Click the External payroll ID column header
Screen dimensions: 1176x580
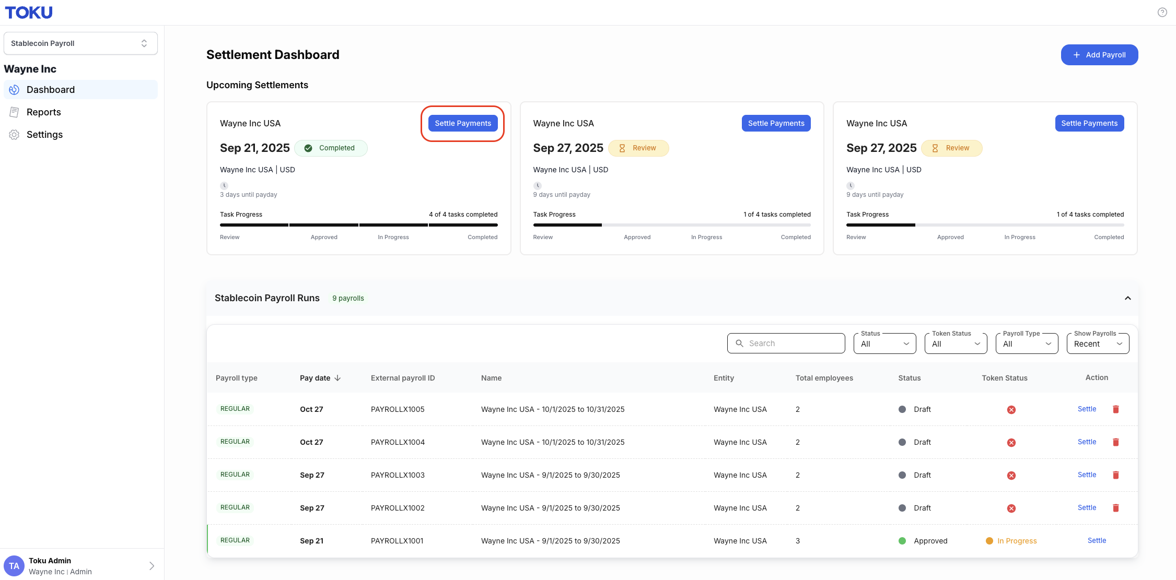tap(403, 378)
